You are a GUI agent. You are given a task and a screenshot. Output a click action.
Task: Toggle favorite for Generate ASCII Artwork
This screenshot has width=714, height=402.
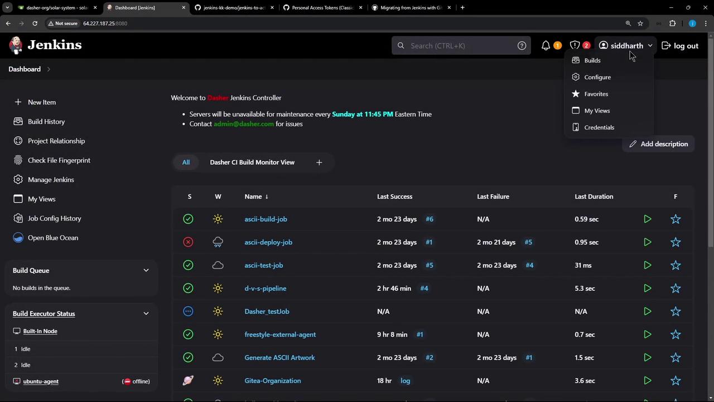(x=676, y=358)
